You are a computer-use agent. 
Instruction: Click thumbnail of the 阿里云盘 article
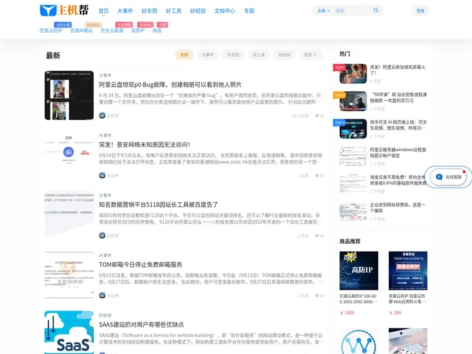pyautogui.click(x=69, y=95)
